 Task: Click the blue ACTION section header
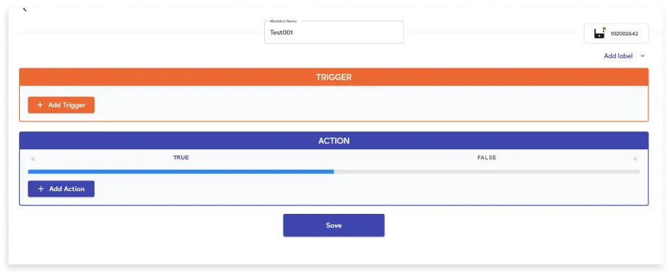point(334,141)
